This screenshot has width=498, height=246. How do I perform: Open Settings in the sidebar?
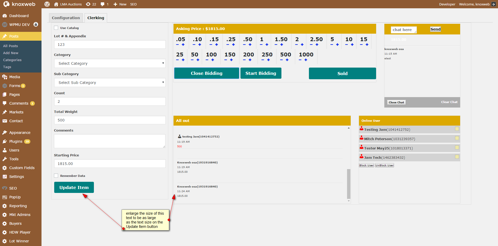(17, 177)
